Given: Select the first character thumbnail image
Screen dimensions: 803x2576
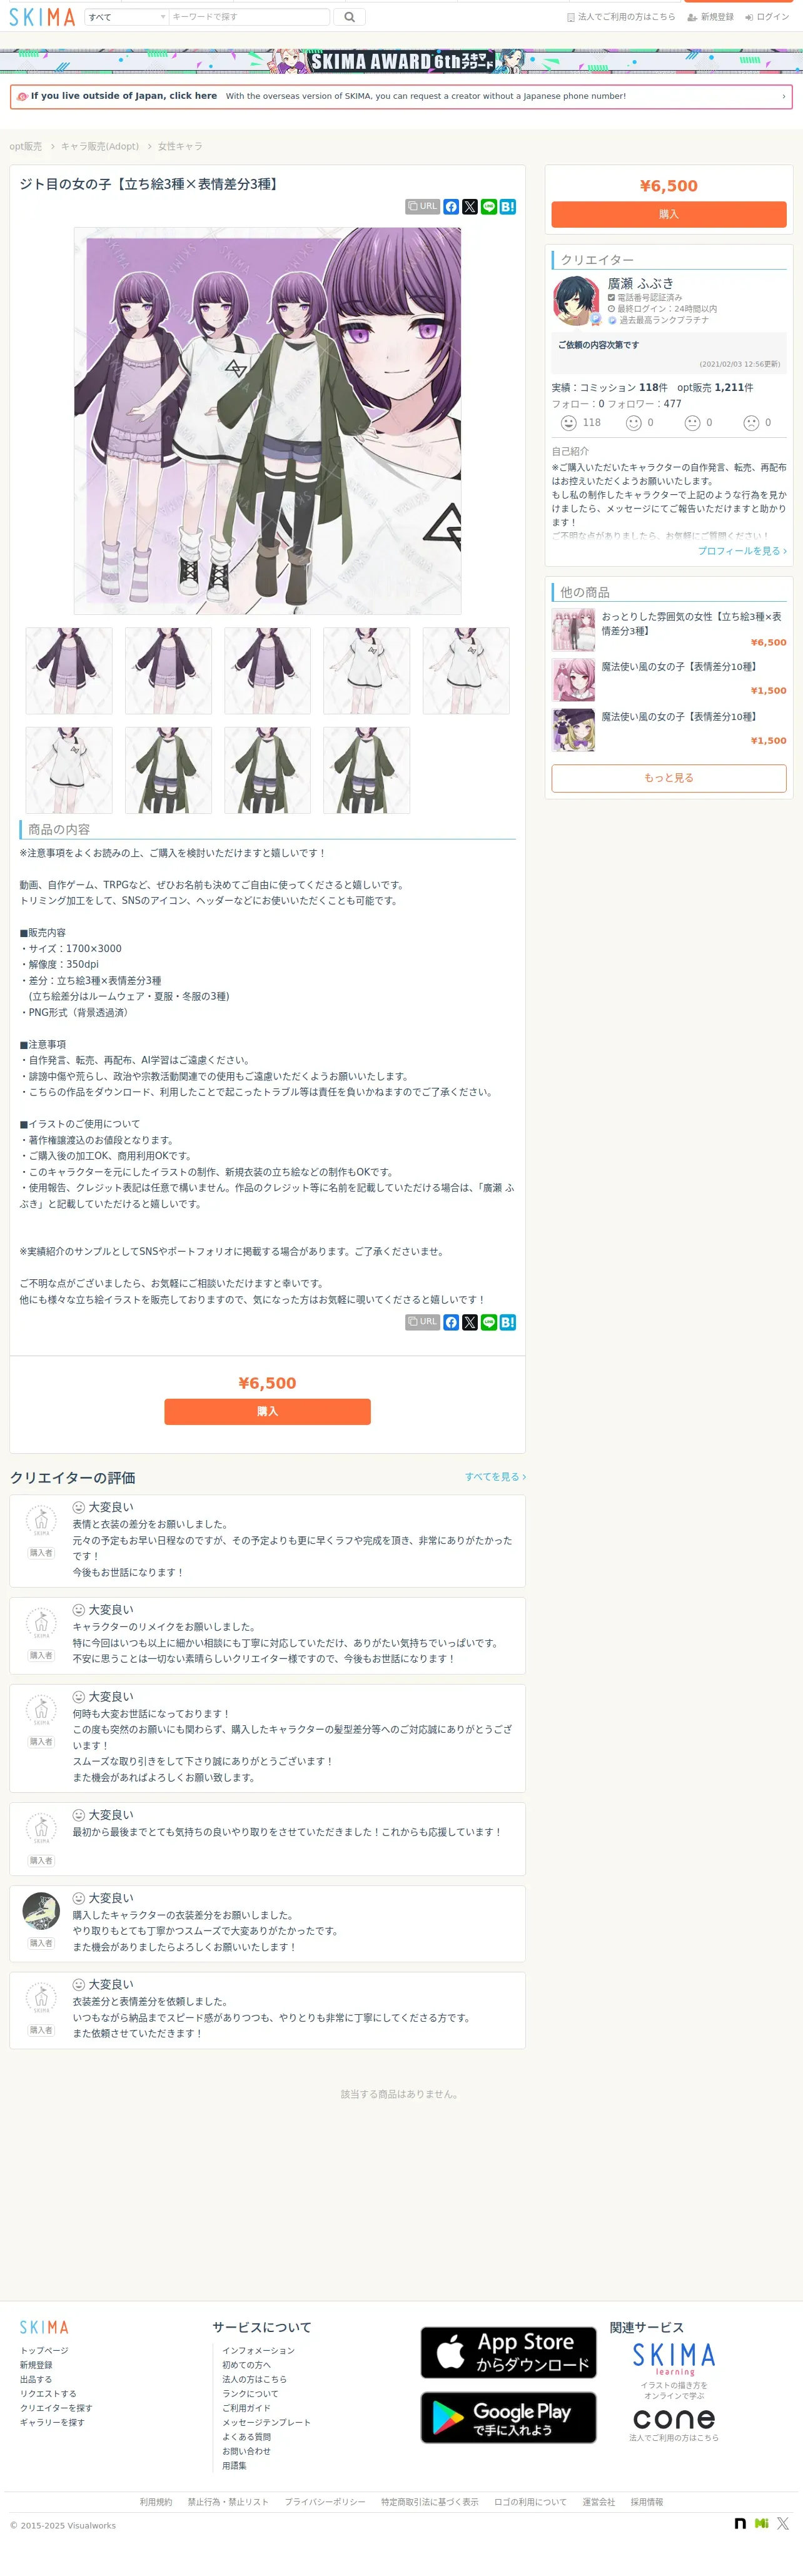Looking at the screenshot, I should coord(69,671).
